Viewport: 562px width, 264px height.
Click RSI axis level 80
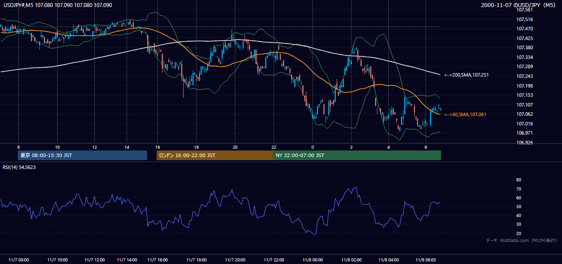518,180
